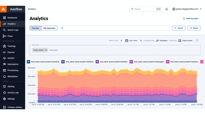Toggle visibility of azure-us-east-4-nxlog-agent series
This screenshot has width=205, height=115.
click(131, 62)
